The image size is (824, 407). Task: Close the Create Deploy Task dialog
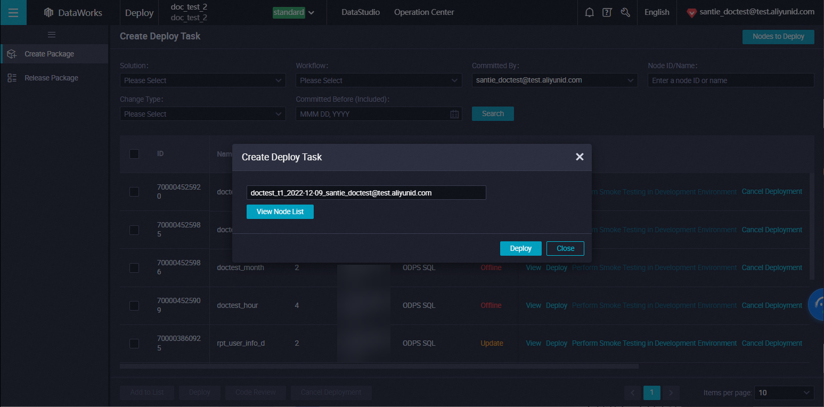point(580,157)
